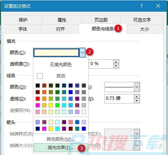Pick the orange swatch in second row
The width and height of the screenshot is (168, 155).
(x=44, y=92)
